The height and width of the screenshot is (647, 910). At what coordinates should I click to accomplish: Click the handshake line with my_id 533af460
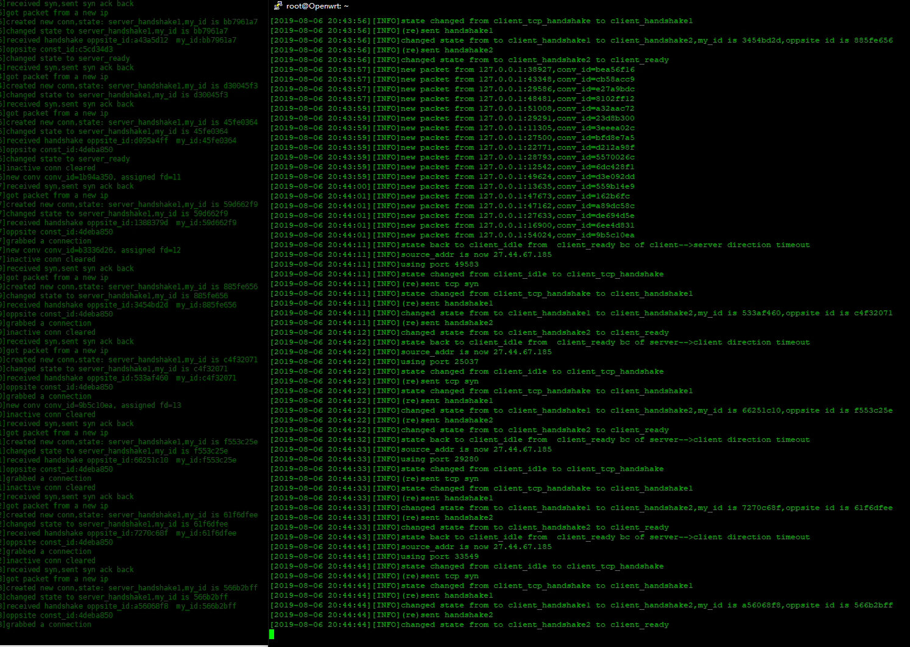[581, 313]
